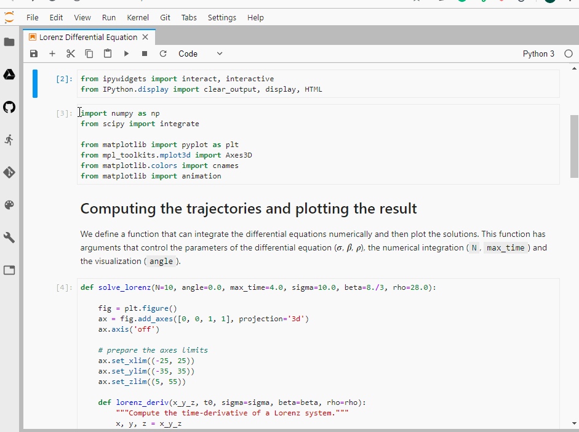Viewport: 579px width, 432px height.
Task: Cut the selected cell with the scissors icon
Action: [71, 54]
